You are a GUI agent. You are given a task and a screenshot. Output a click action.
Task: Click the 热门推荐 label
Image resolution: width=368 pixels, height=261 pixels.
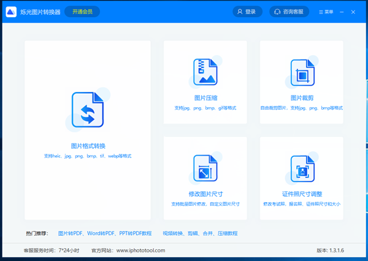(37, 233)
